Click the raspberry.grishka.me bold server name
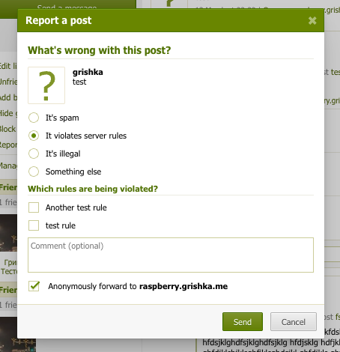Viewport: 340px width, 352px height. (x=183, y=286)
